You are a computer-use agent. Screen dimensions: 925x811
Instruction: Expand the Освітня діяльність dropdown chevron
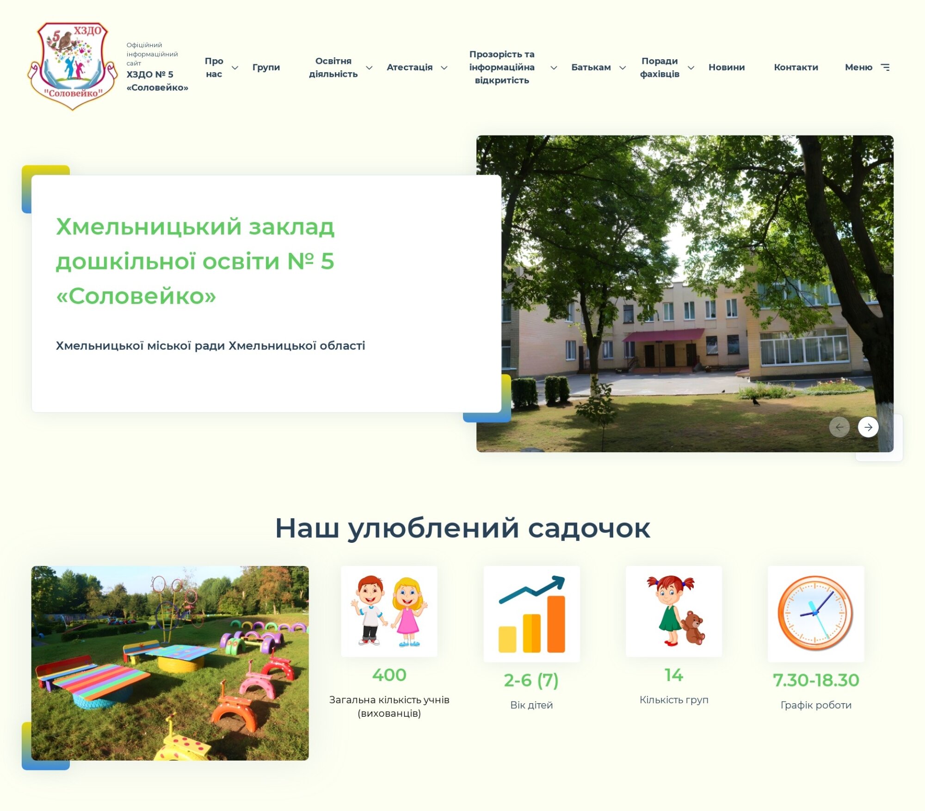369,68
